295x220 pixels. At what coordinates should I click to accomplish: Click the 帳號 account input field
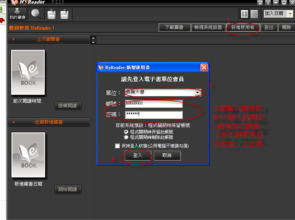154,103
